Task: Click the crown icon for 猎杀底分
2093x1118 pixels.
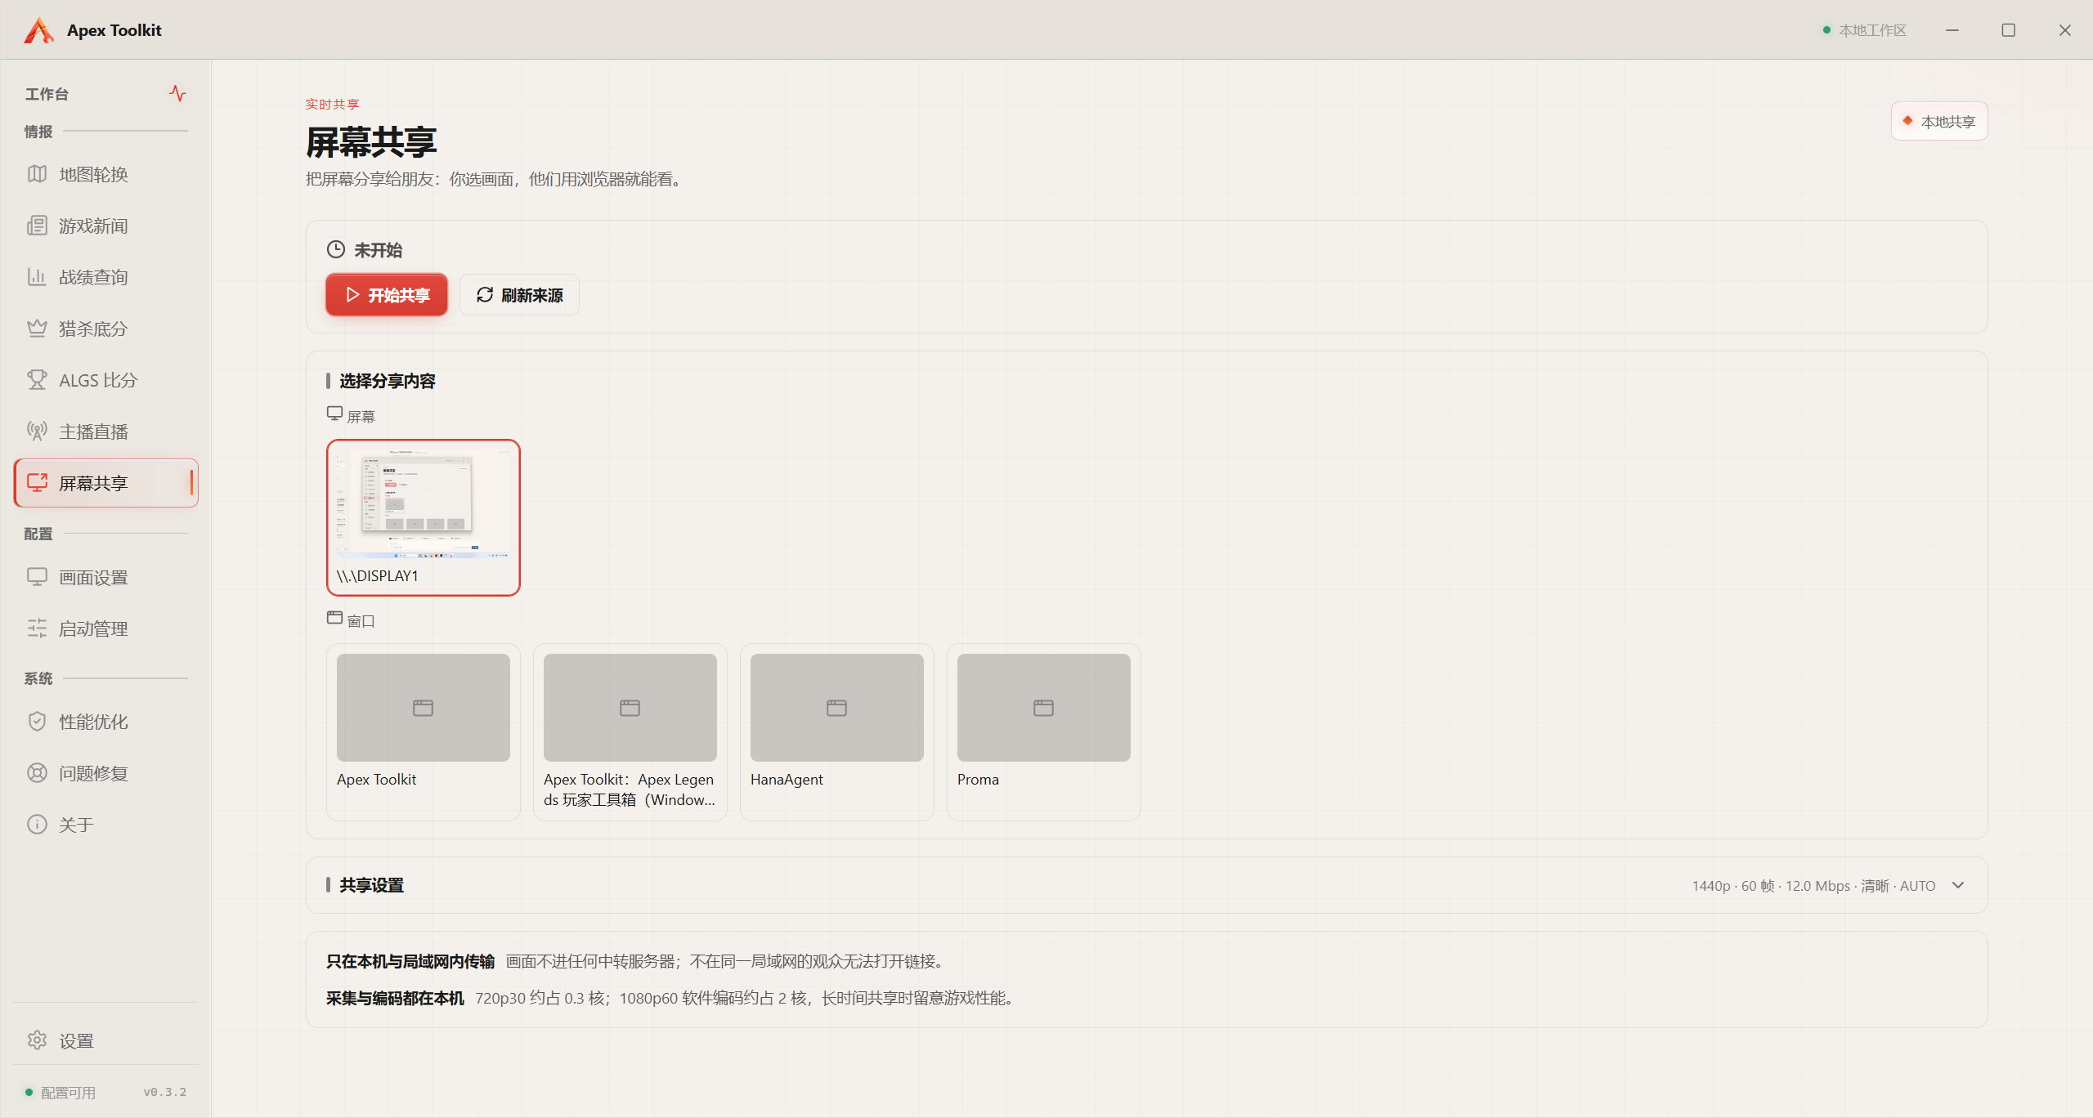Action: click(x=37, y=329)
